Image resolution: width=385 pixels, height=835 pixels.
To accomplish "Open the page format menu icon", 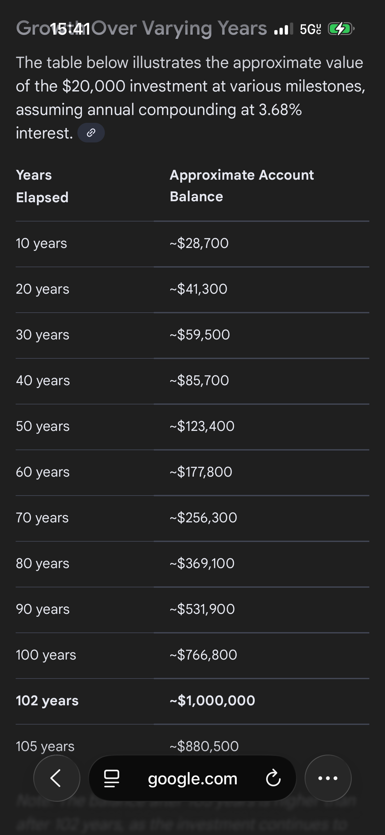I will 111,778.
